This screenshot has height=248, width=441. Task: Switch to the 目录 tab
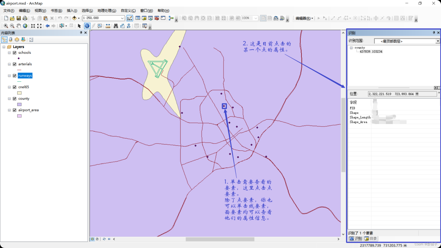click(371, 238)
